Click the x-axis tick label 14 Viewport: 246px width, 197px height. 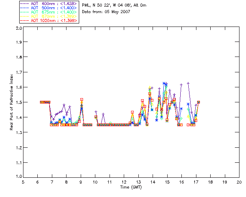[x=153, y=182]
